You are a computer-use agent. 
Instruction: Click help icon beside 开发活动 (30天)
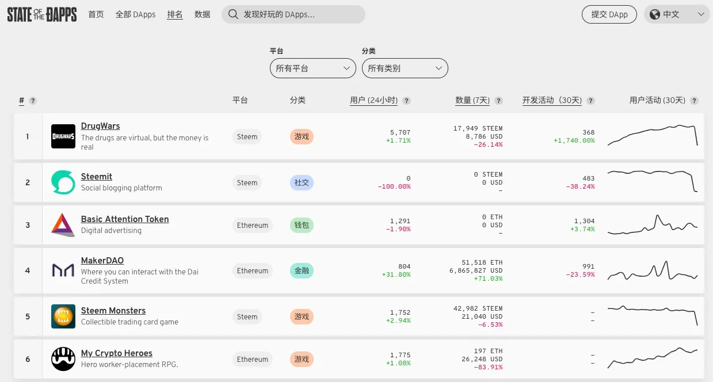(590, 101)
